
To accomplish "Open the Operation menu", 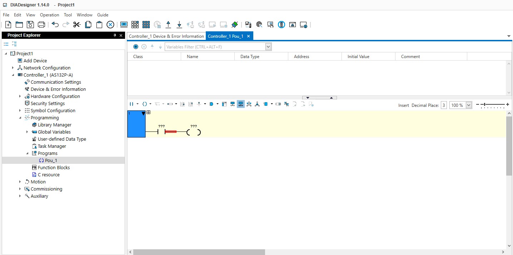I will click(x=50, y=15).
